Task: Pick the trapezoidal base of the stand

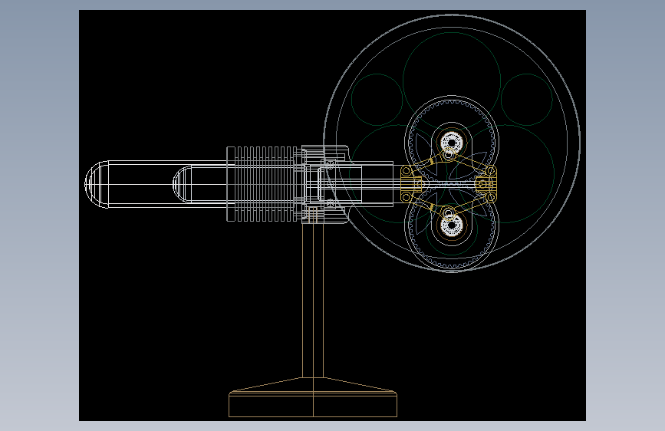Action: tap(313, 397)
